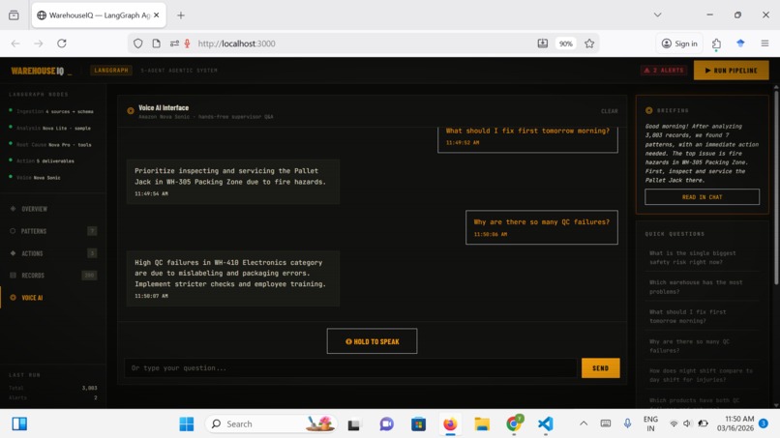
Task: Click the Patterns count badge
Action: click(92, 231)
